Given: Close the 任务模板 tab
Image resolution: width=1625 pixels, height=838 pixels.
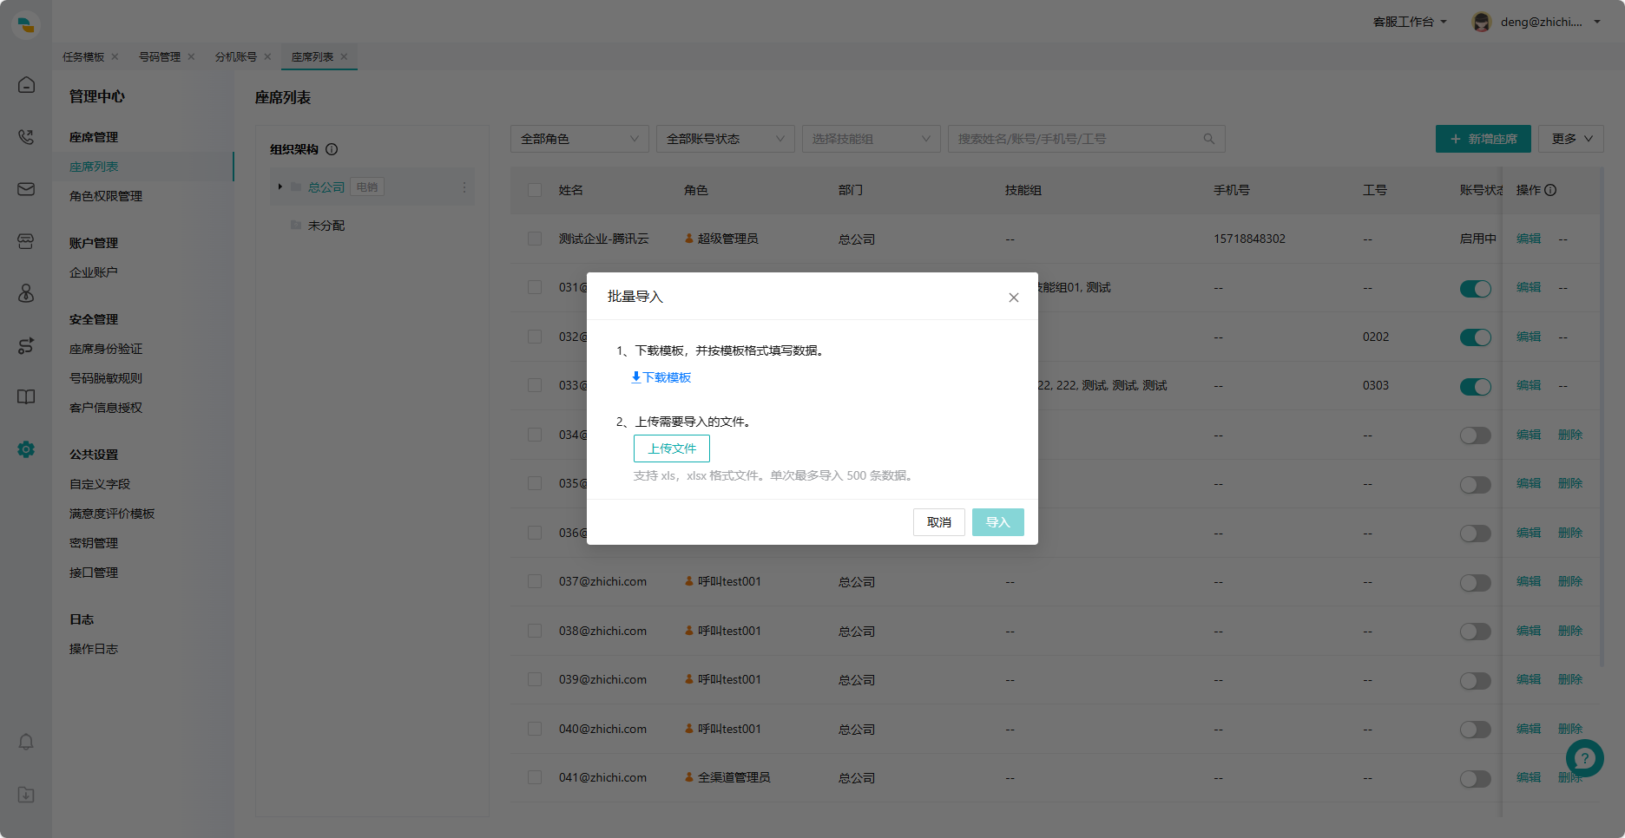Looking at the screenshot, I should [115, 56].
